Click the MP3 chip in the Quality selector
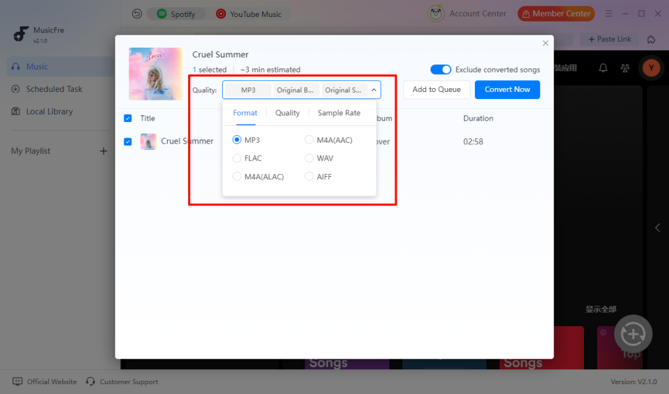Screen dimensions: 669x394 (248, 90)
